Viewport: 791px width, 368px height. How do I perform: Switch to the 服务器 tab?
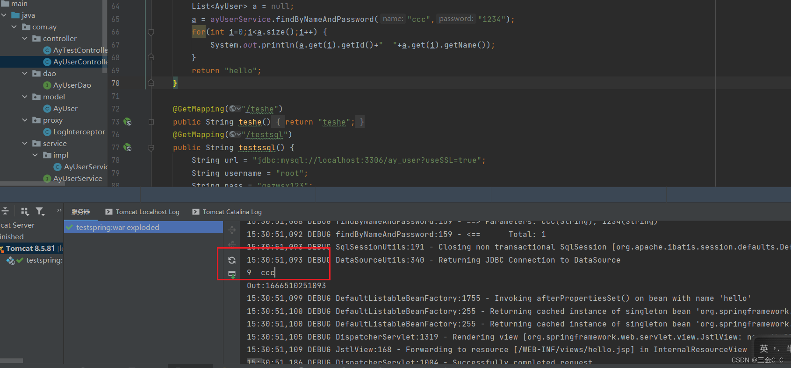pyautogui.click(x=81, y=212)
